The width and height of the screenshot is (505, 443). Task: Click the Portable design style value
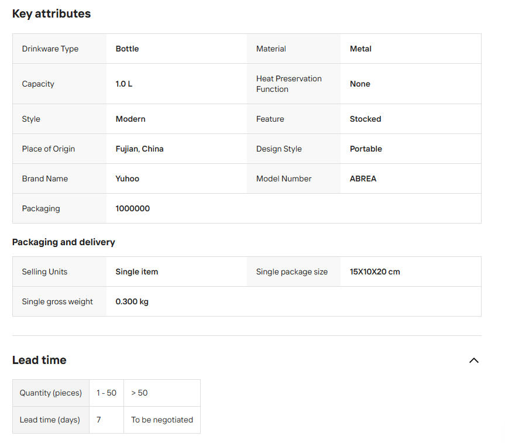coord(366,149)
